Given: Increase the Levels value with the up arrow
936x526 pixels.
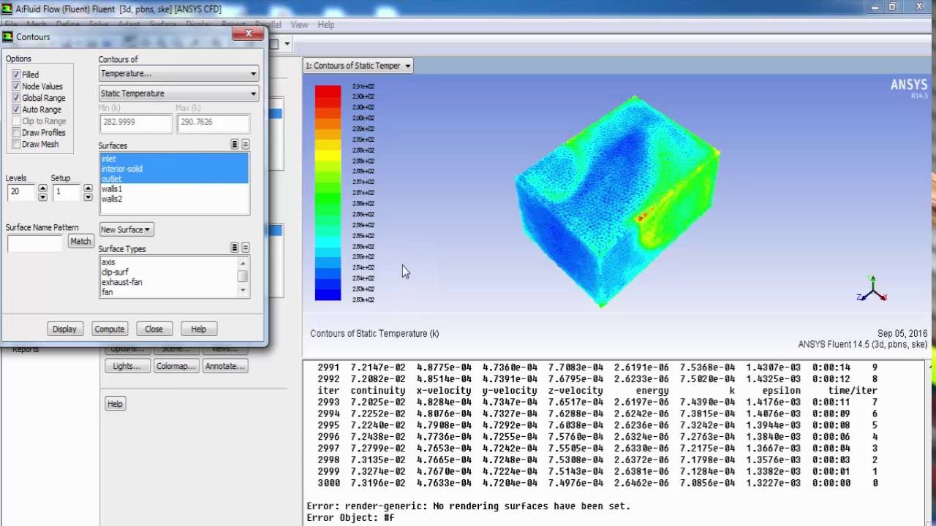Looking at the screenshot, I should [x=42, y=188].
